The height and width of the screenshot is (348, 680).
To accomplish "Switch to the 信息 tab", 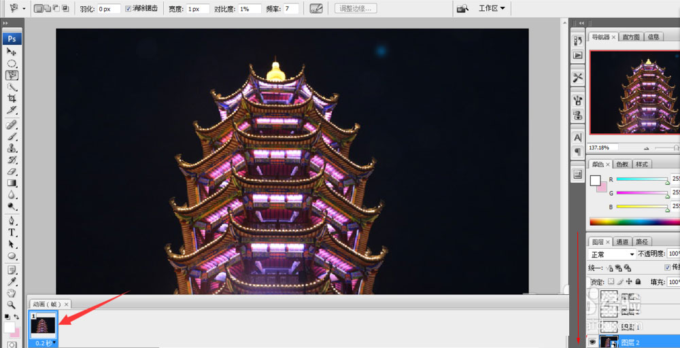I will pyautogui.click(x=653, y=37).
